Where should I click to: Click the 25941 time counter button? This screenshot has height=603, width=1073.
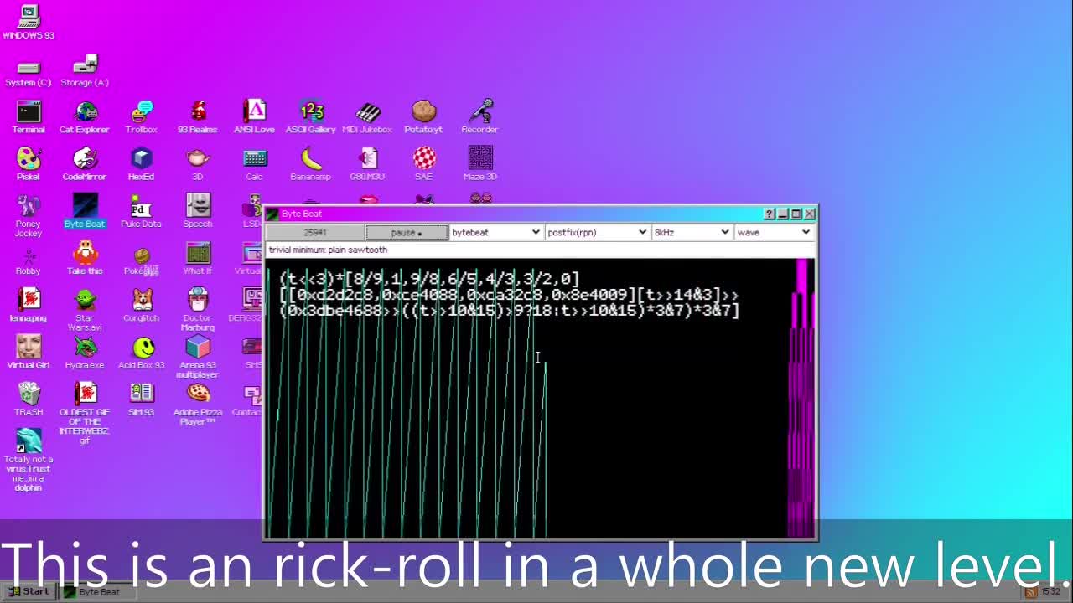pos(315,232)
